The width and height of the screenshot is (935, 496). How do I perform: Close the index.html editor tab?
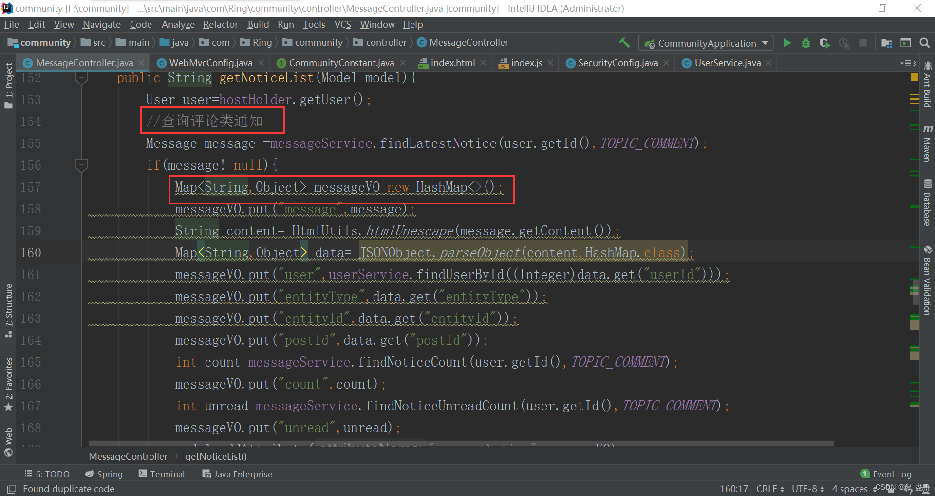pos(483,63)
